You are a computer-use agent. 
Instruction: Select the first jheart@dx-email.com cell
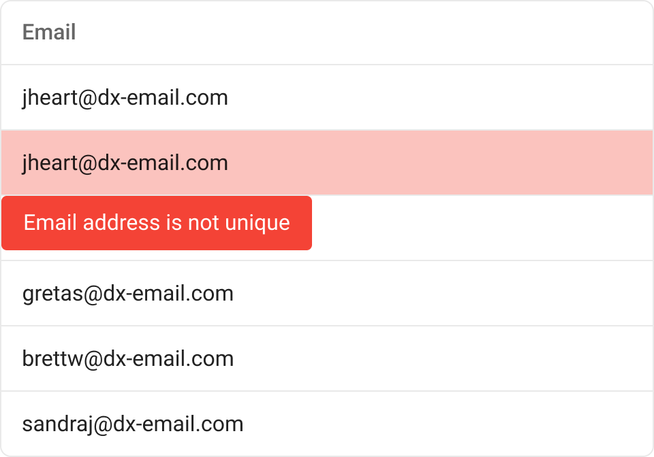125,98
